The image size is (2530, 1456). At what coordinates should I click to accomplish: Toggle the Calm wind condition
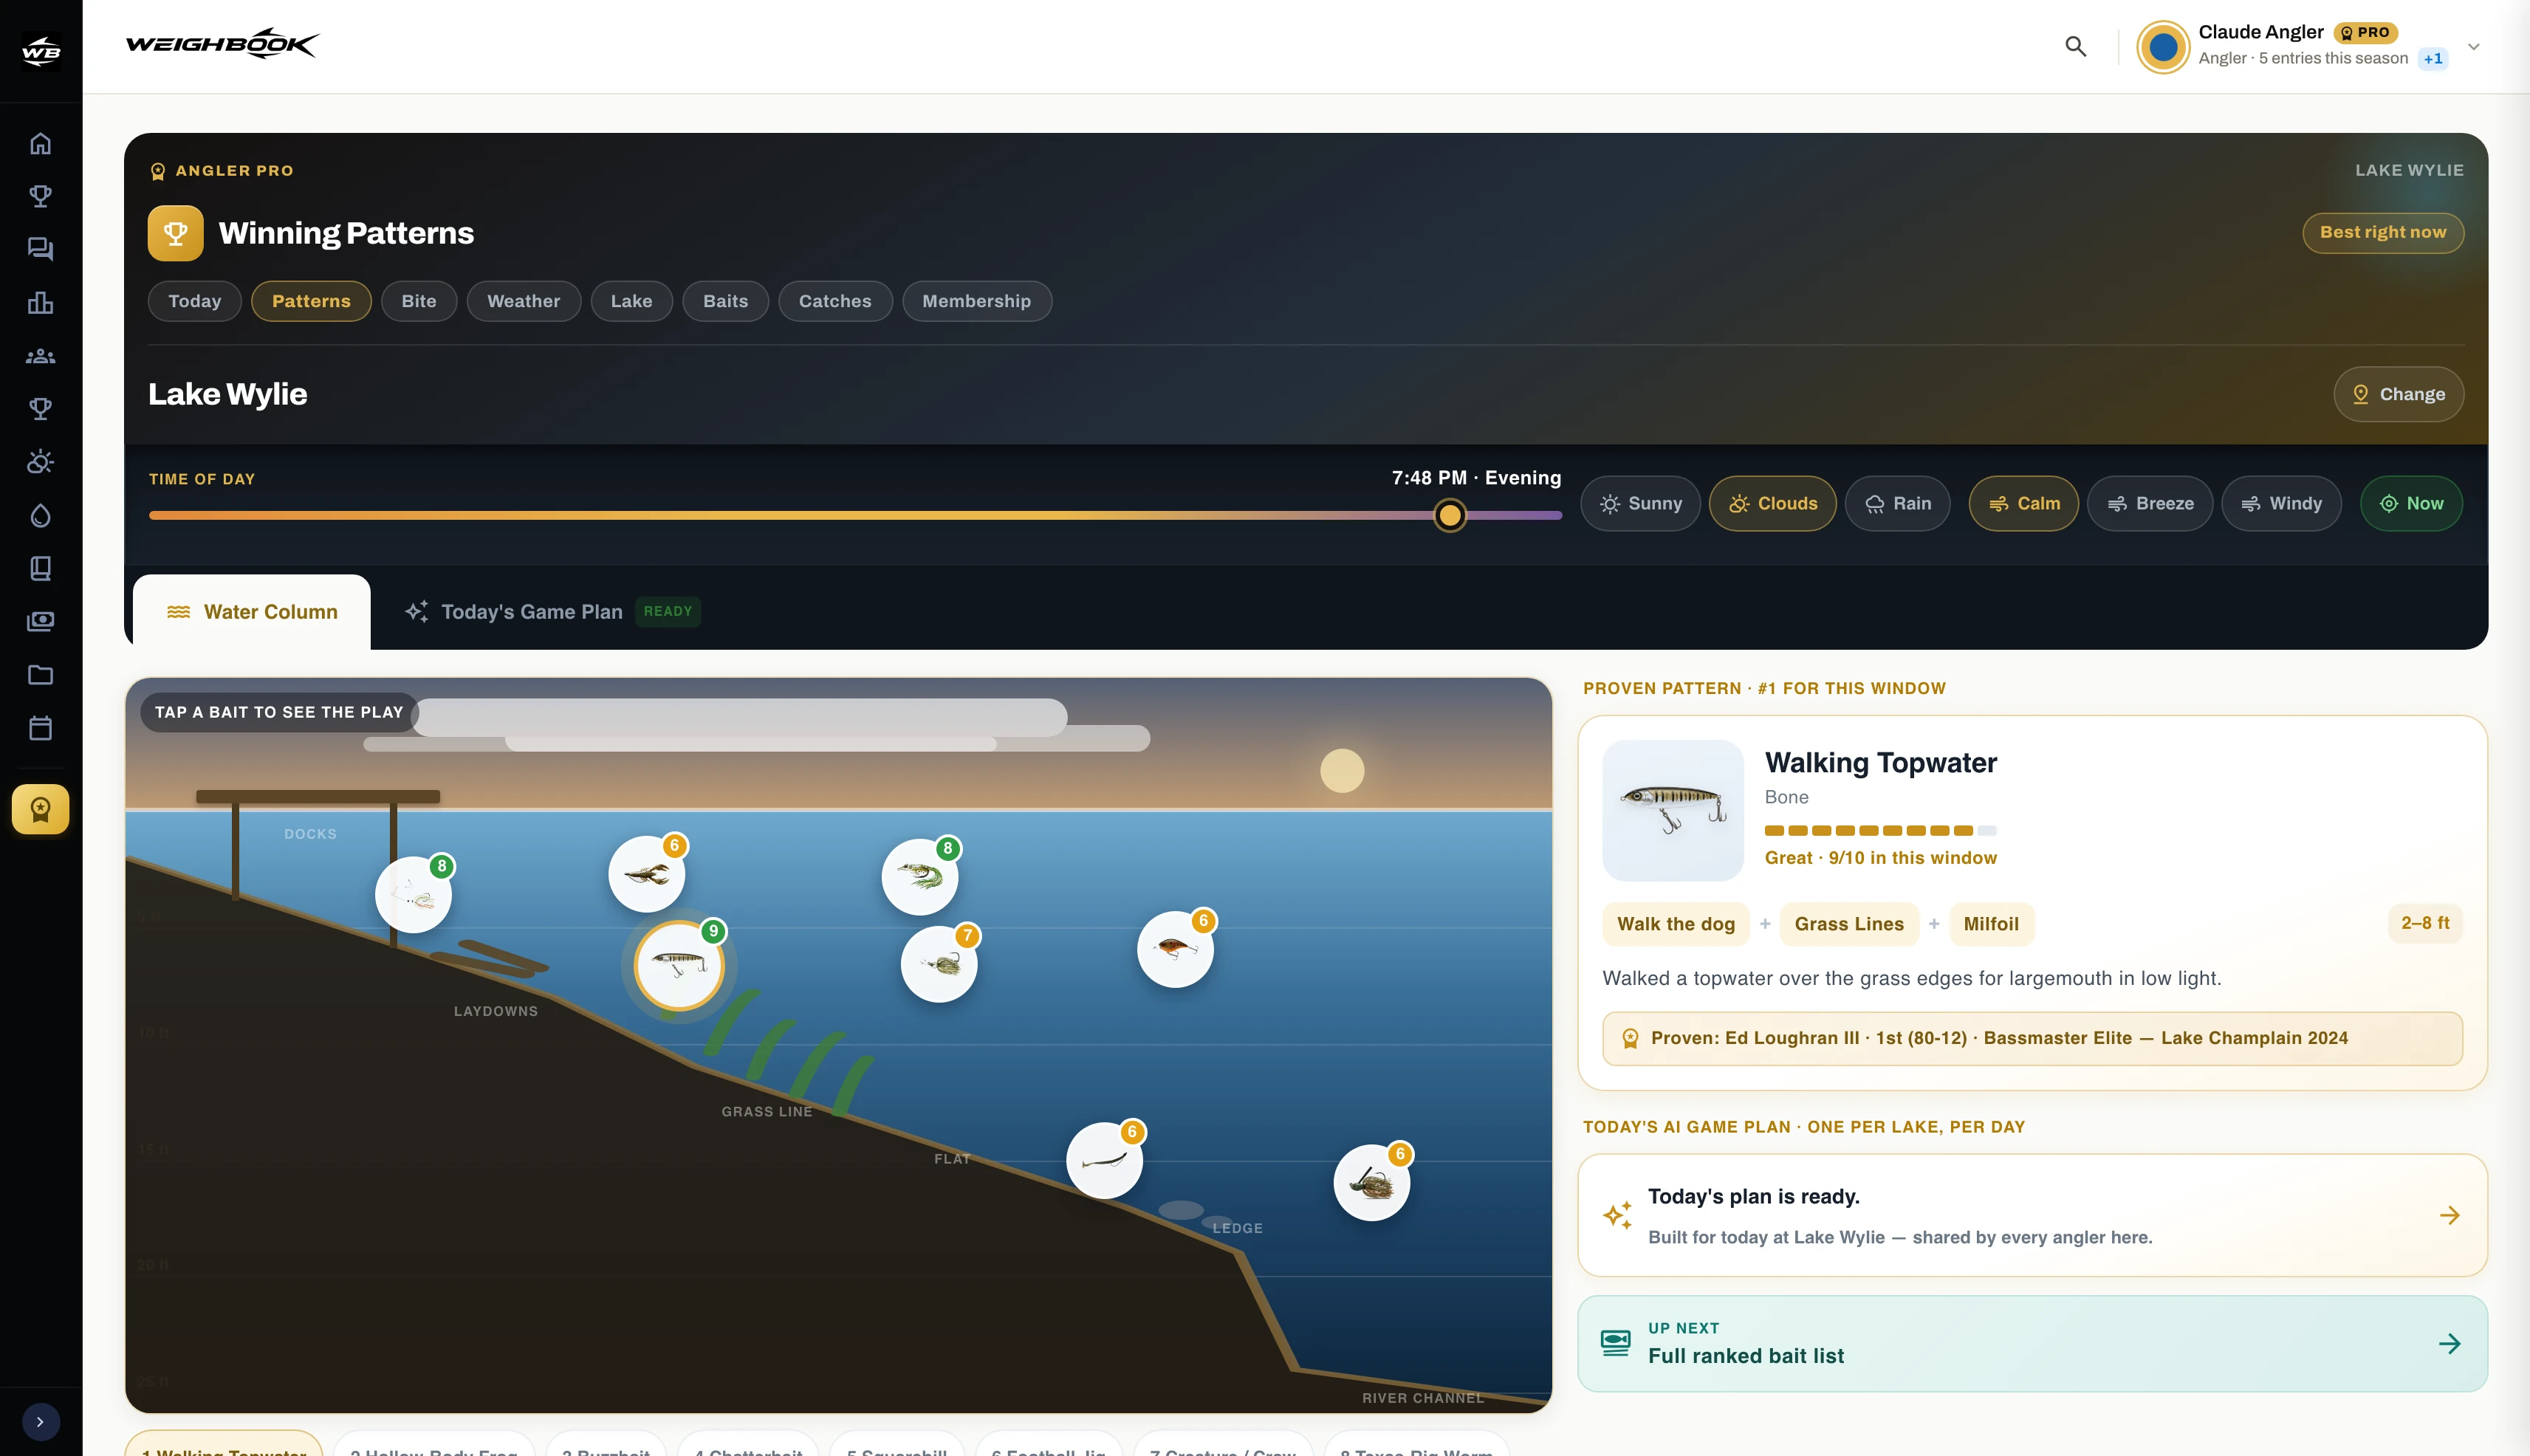point(2023,504)
